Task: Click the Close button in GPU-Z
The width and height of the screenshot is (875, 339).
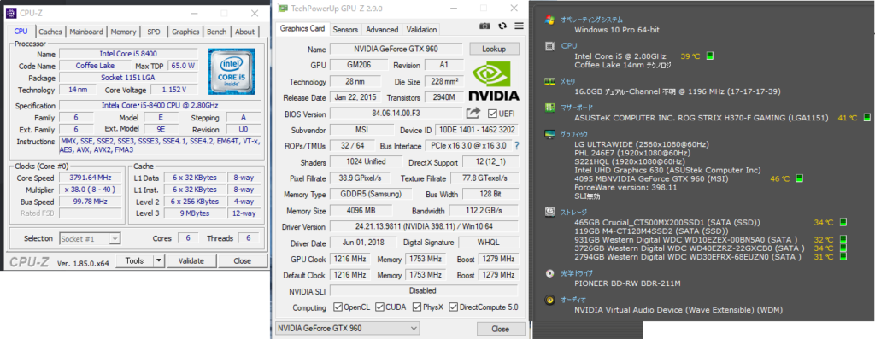Action: click(x=501, y=329)
